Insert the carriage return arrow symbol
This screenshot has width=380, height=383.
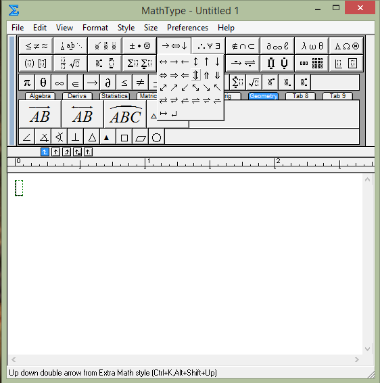(x=174, y=114)
